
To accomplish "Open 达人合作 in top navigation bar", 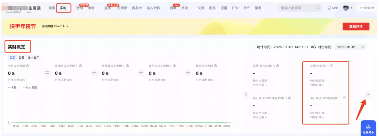I will click(x=153, y=8).
